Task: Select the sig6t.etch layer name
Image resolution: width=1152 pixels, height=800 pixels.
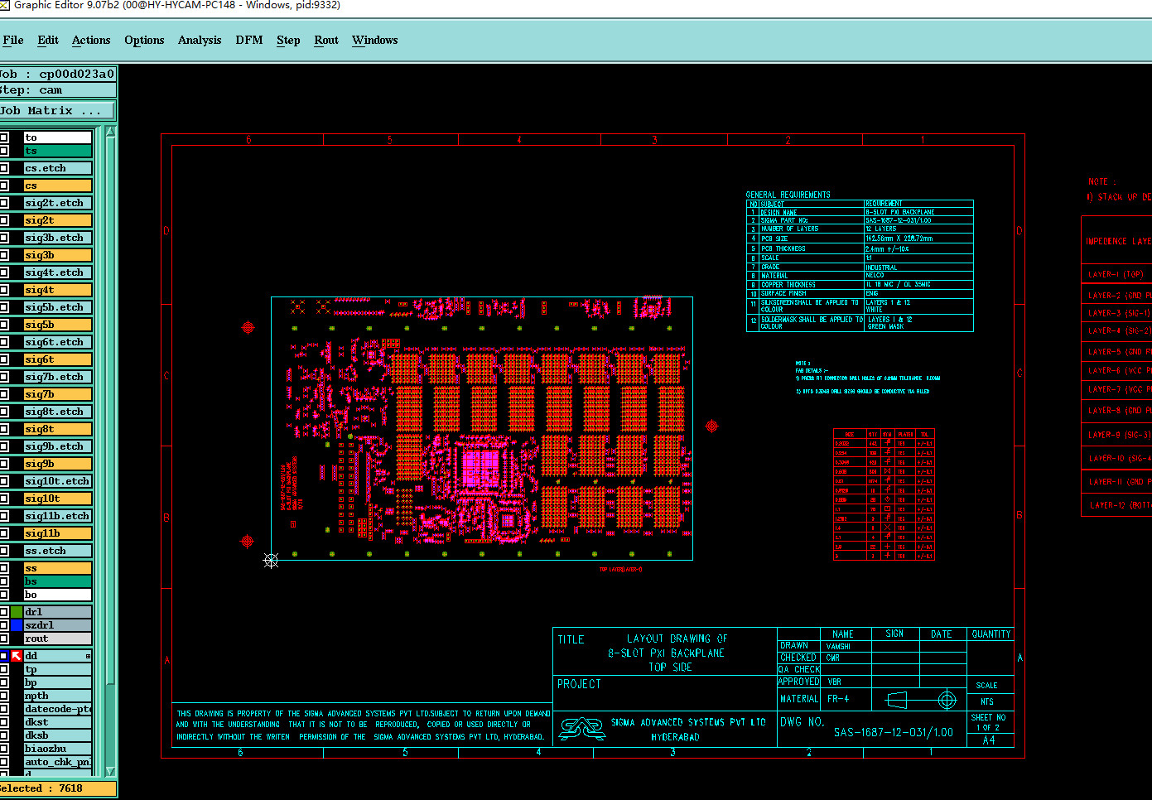Action: (x=58, y=342)
